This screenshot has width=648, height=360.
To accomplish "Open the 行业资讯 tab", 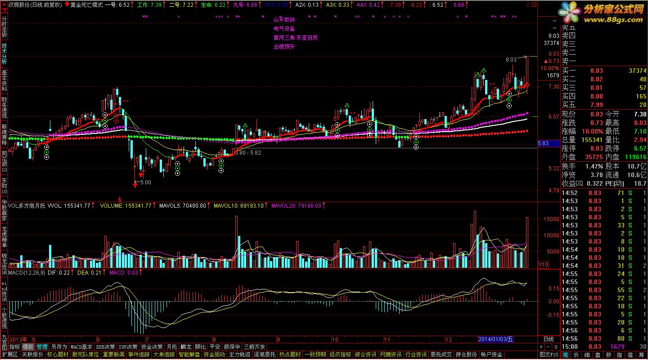I will (416, 355).
